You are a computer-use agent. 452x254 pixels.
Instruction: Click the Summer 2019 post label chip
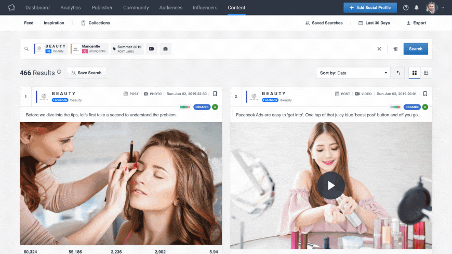coord(127,49)
